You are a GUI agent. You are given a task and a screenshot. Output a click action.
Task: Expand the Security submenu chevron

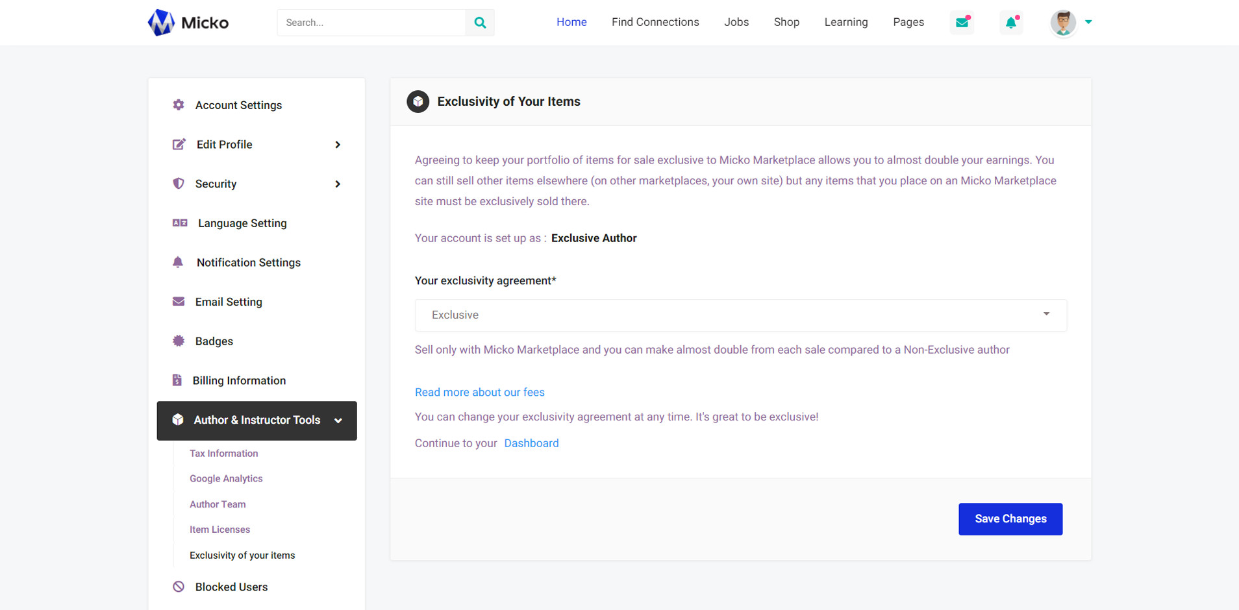tap(338, 184)
